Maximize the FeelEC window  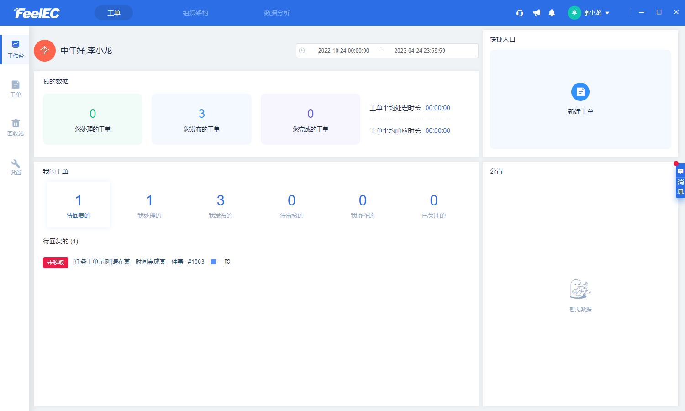tap(659, 12)
